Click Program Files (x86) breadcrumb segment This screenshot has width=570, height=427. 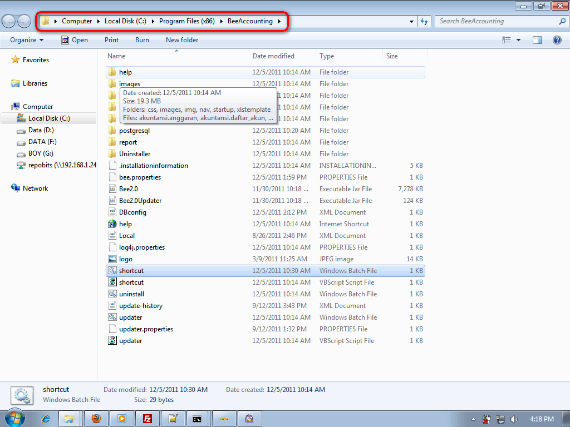pyautogui.click(x=187, y=21)
